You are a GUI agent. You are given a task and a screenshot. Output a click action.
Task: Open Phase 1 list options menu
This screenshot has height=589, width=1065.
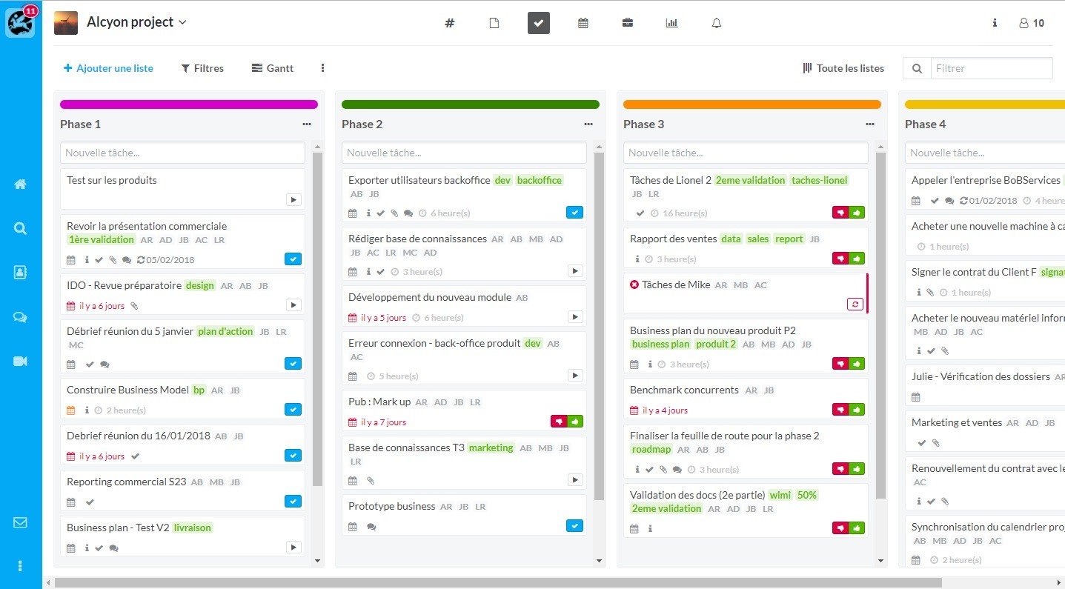pos(307,124)
